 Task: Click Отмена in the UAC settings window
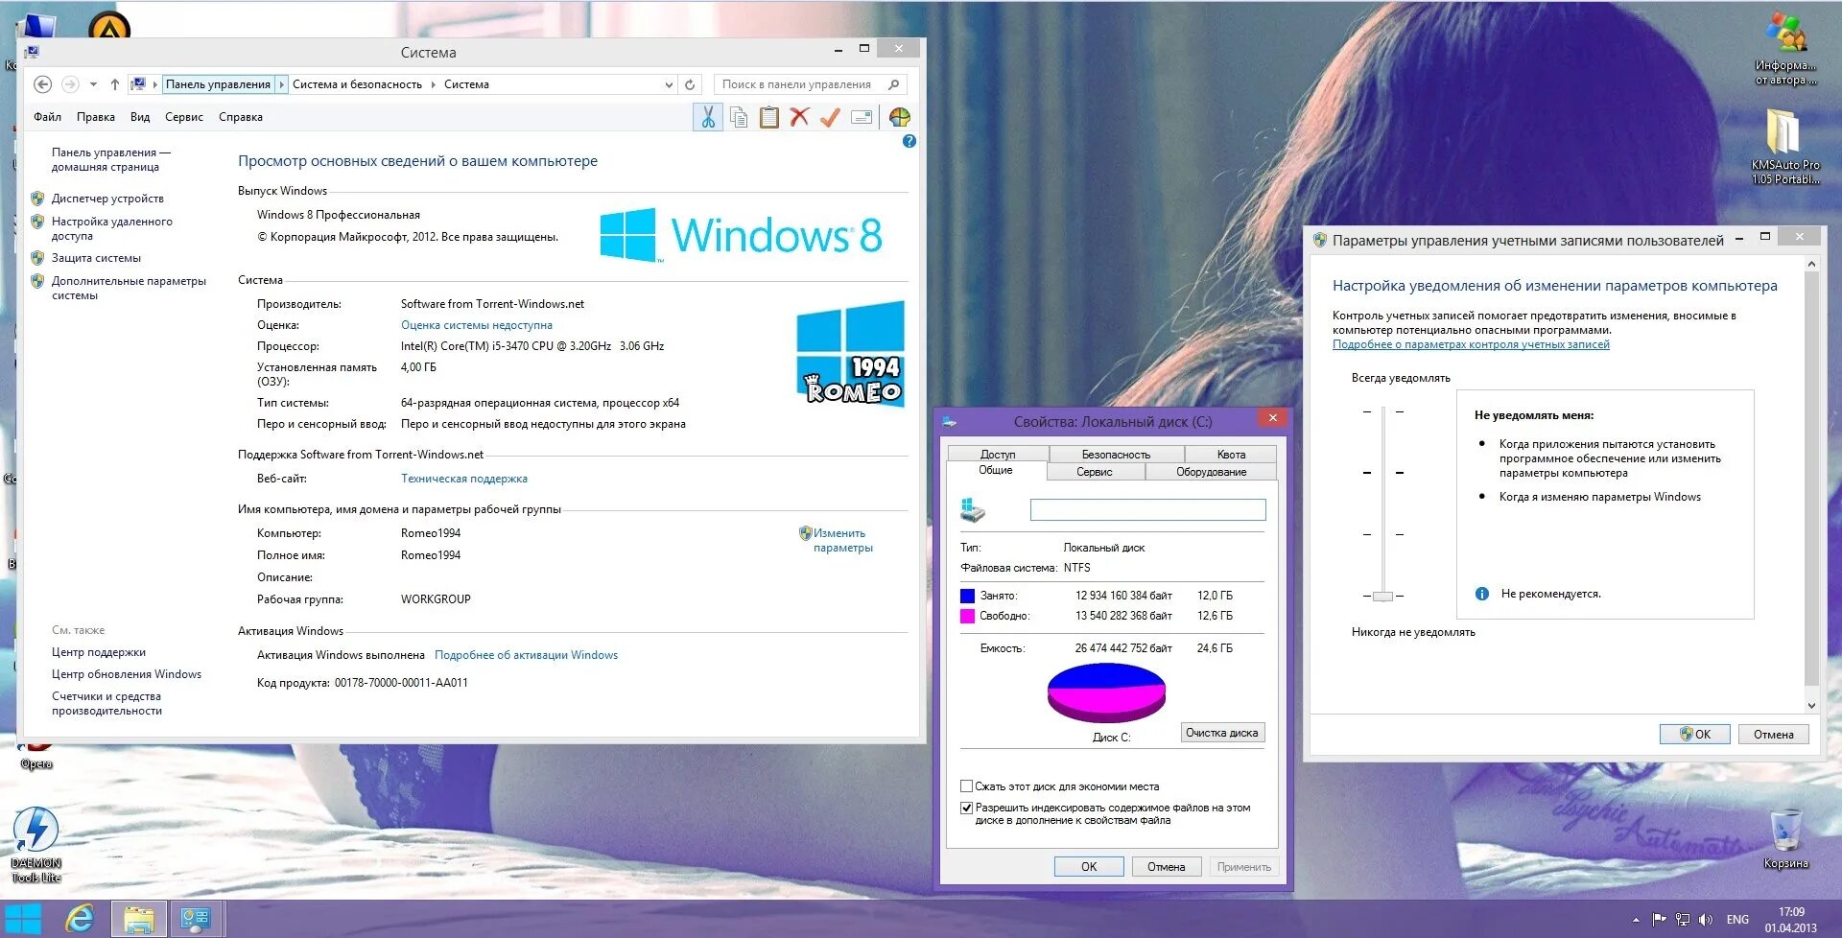pos(1774,735)
